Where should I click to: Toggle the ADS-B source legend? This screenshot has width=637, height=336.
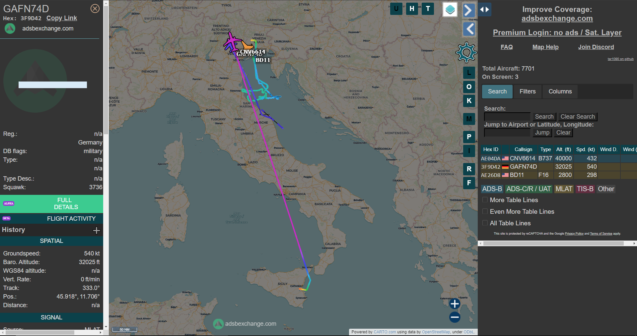(x=492, y=189)
